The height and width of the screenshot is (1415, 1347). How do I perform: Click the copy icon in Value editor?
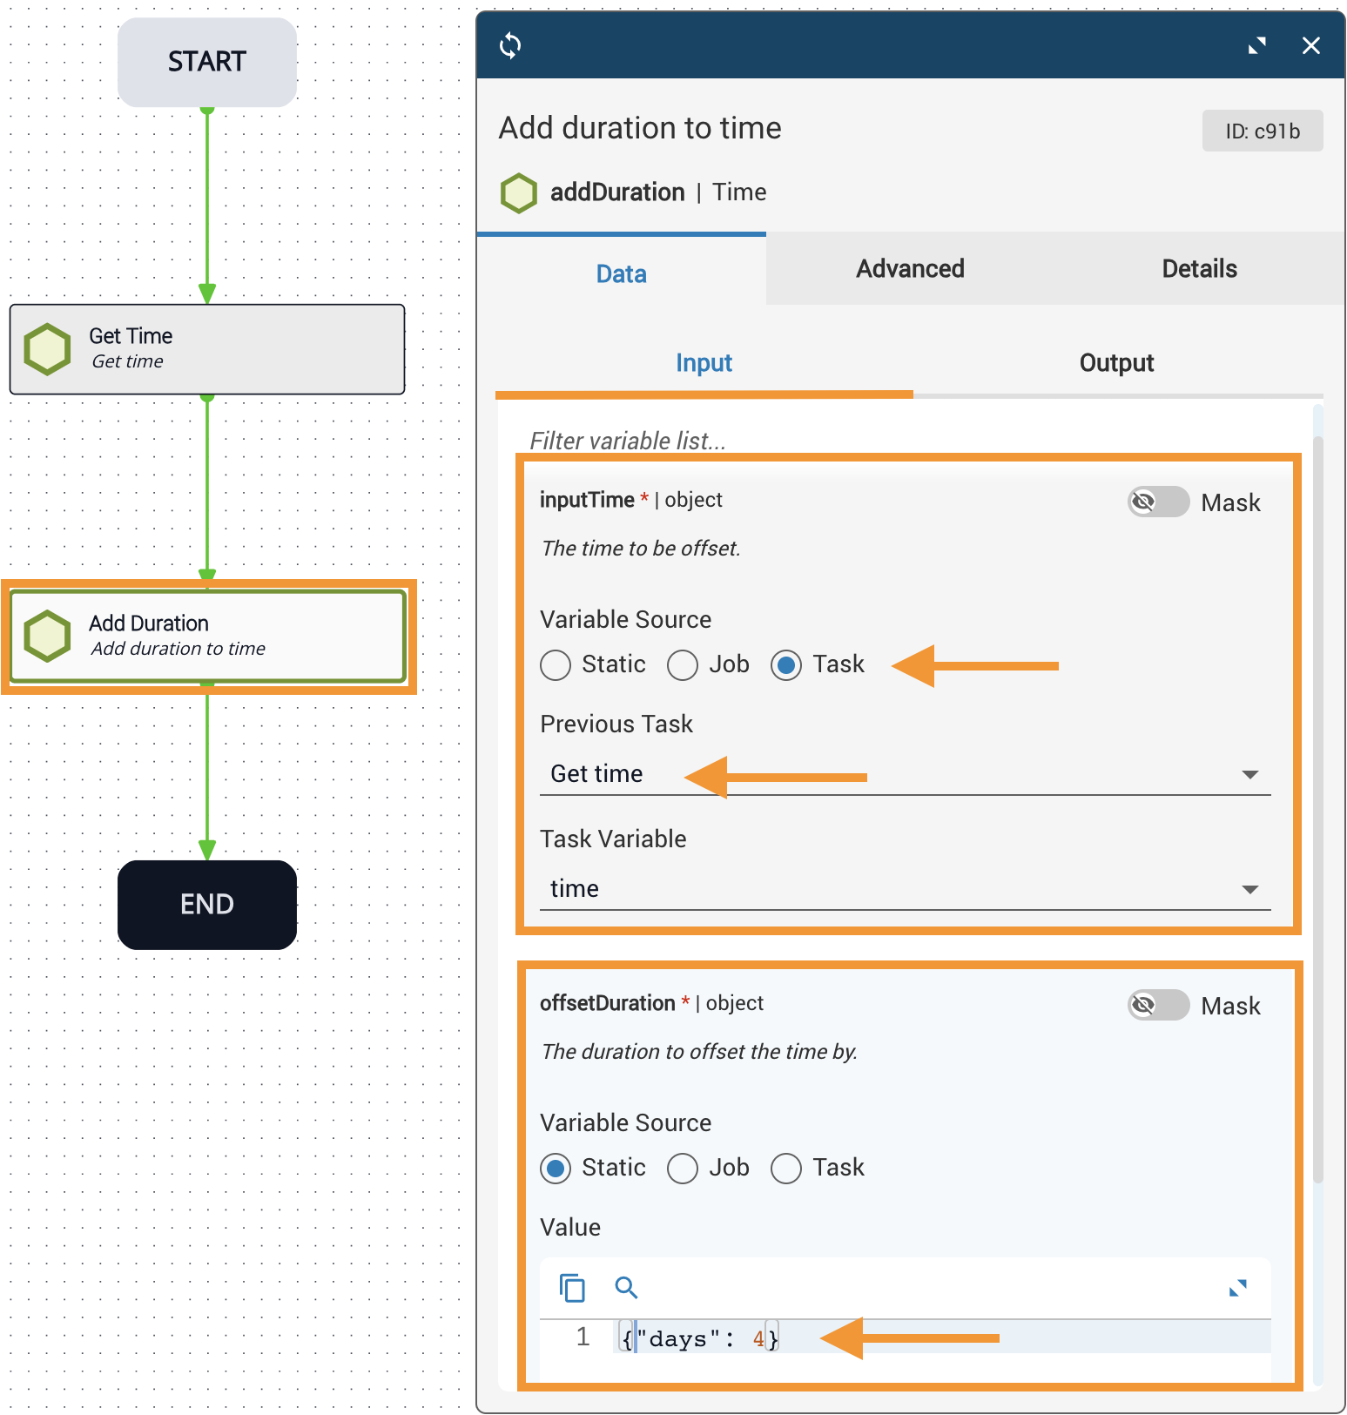coord(572,1287)
